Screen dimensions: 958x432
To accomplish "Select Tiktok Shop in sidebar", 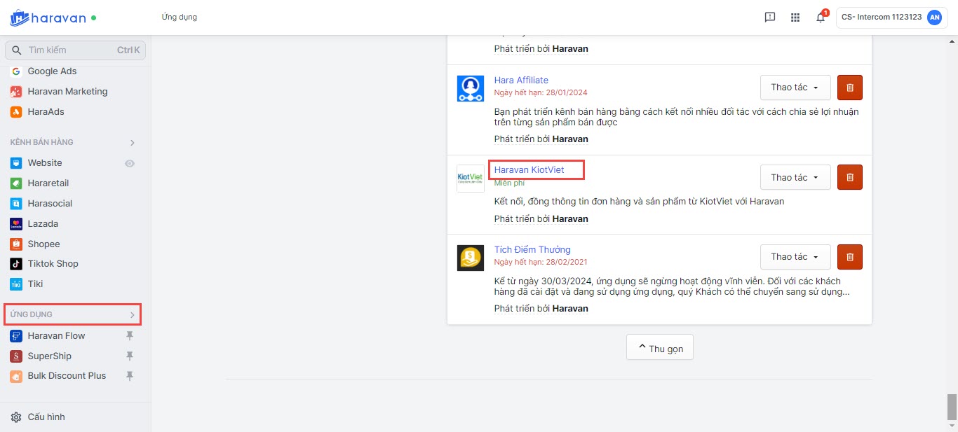I will [x=53, y=264].
